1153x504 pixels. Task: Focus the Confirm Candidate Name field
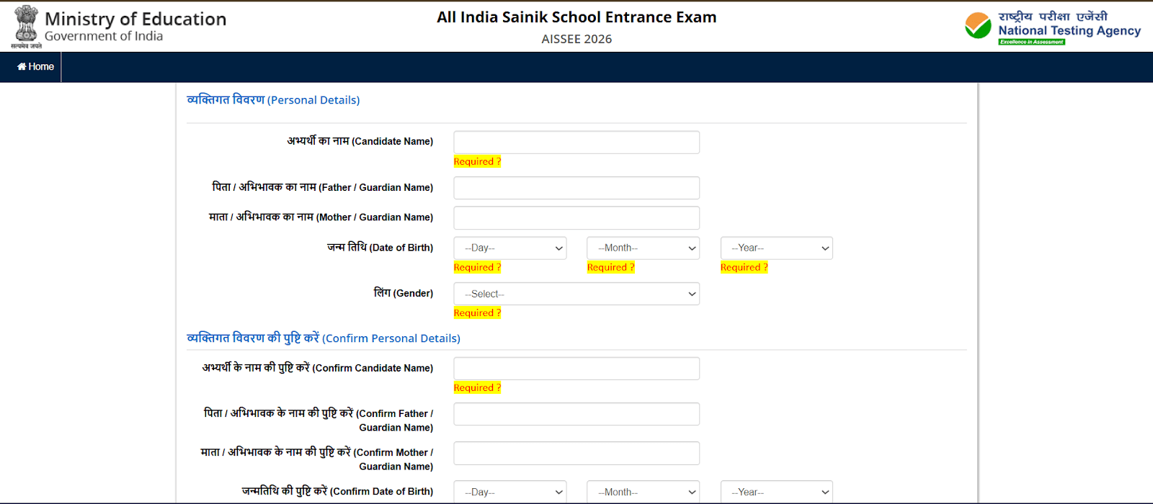click(576, 369)
